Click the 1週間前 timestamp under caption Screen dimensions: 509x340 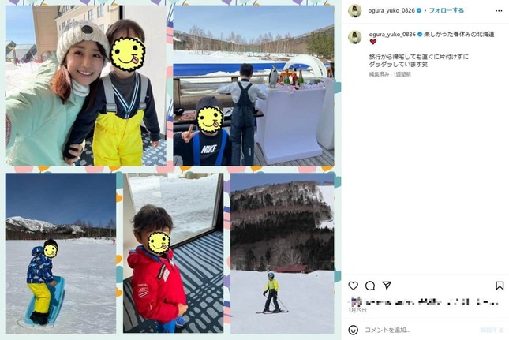click(402, 74)
